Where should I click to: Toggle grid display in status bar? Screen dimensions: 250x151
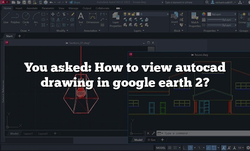[170, 148]
